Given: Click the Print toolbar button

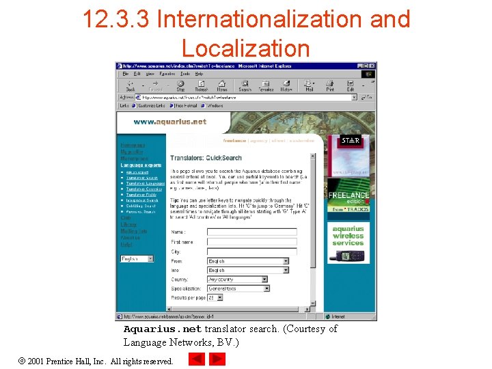Looking at the screenshot, I should tap(330, 85).
